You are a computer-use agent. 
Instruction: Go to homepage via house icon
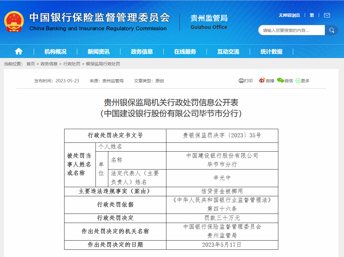click(19, 51)
